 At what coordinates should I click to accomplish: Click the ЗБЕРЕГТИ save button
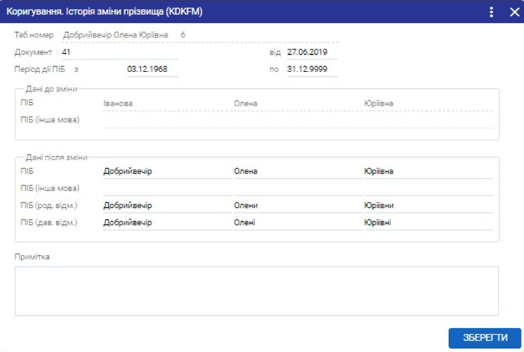click(x=485, y=337)
